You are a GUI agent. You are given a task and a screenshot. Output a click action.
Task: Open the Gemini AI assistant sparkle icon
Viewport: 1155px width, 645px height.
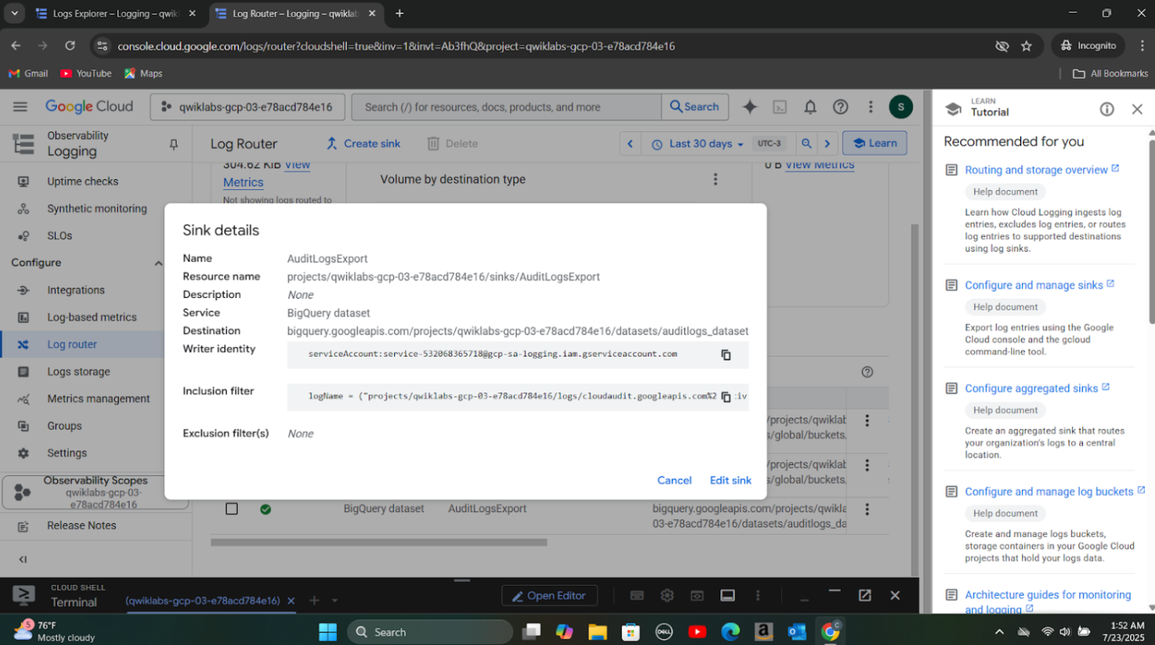[x=749, y=107]
